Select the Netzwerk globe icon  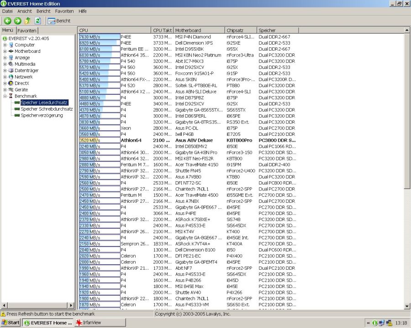click(11, 77)
